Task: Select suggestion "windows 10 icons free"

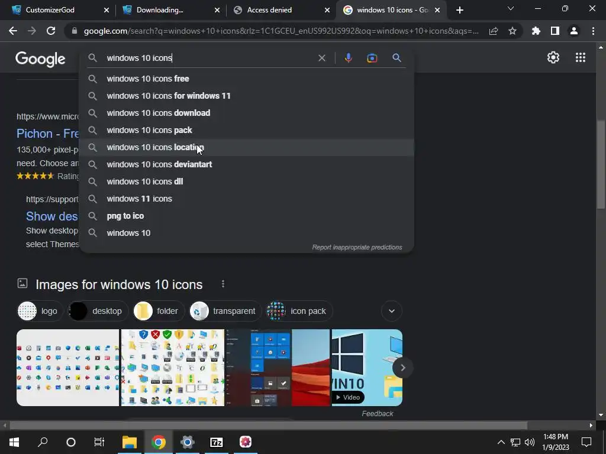Action: tap(247, 79)
